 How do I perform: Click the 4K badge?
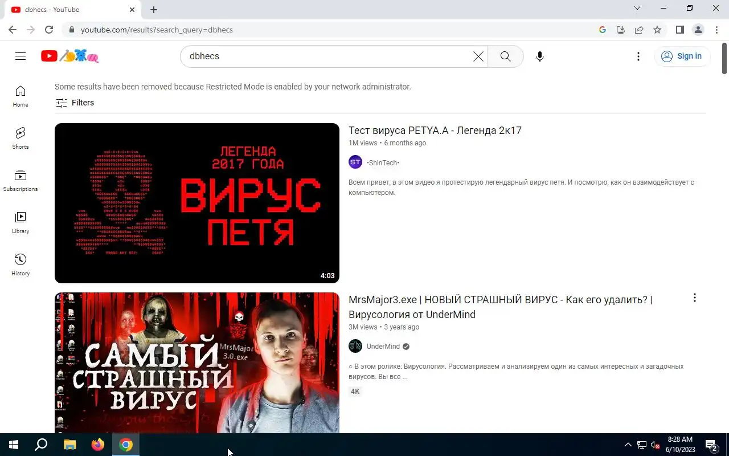coord(355,392)
